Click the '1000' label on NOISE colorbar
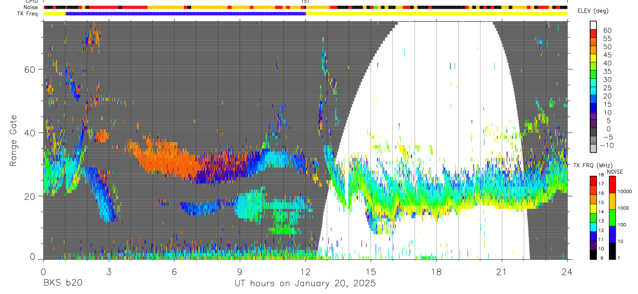The height and width of the screenshot is (294, 638). 624,208
